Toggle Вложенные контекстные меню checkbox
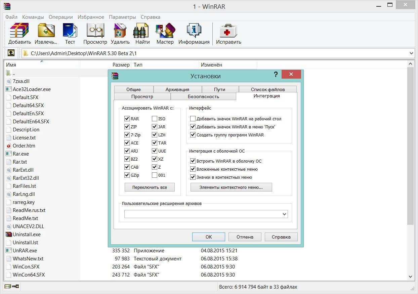418x294 pixels. pyautogui.click(x=193, y=169)
